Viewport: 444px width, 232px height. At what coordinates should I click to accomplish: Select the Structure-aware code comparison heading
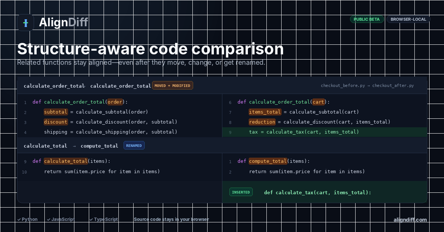(x=150, y=49)
